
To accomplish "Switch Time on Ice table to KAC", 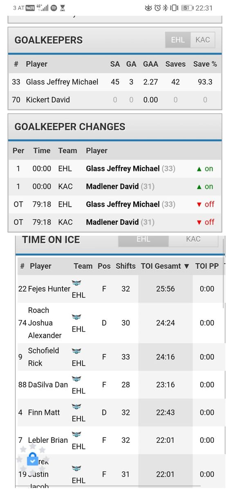I will pos(193,239).
